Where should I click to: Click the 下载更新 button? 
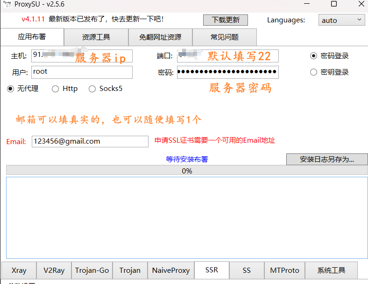[226, 20]
